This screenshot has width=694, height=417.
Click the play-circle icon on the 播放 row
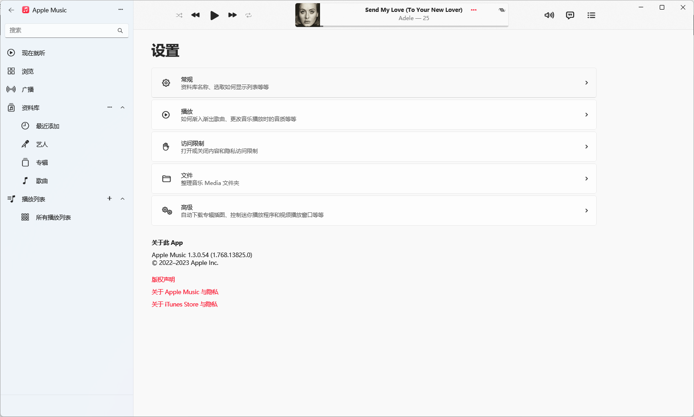[166, 115]
